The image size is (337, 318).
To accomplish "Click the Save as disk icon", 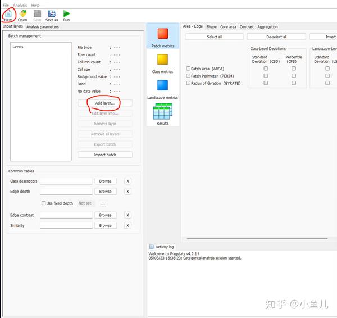I will (x=52, y=13).
